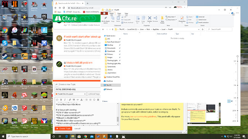Open Microsoft Store from the taskbar
This screenshot has height=139, width=248.
point(79,136)
